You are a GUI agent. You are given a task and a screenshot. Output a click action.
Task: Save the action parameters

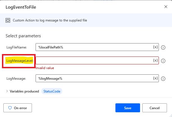pos(128,108)
